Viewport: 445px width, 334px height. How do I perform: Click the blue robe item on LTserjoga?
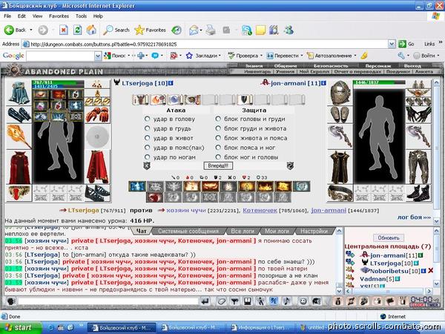(x=19, y=93)
